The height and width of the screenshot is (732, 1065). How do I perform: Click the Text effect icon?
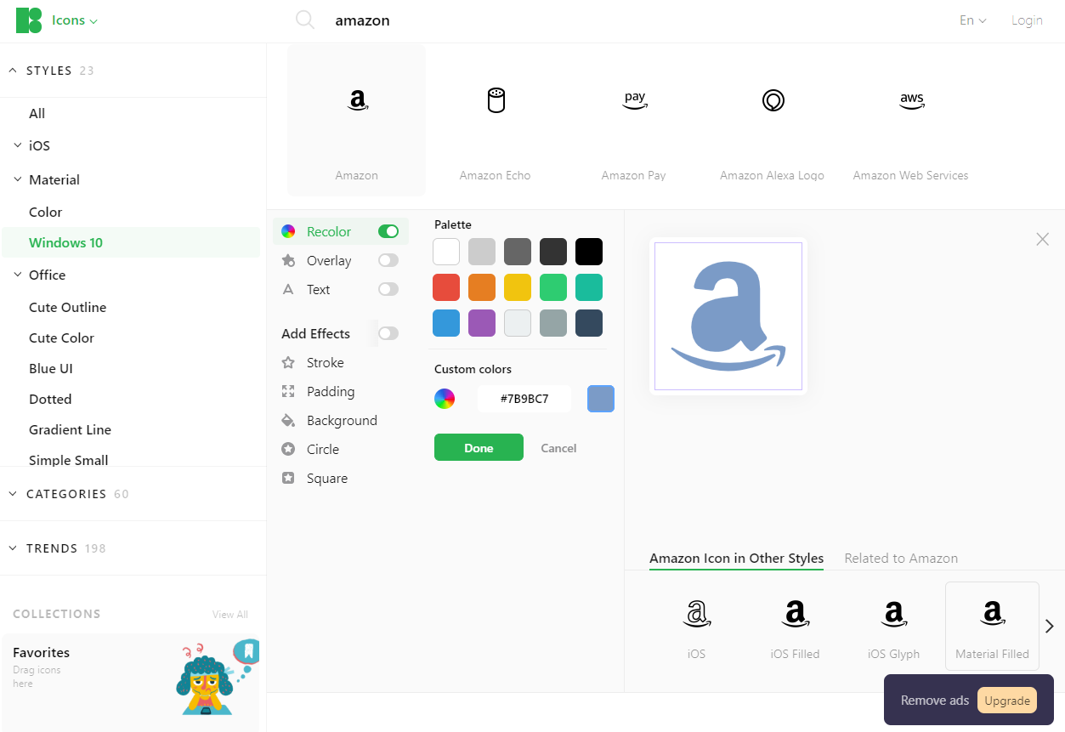pyautogui.click(x=288, y=289)
